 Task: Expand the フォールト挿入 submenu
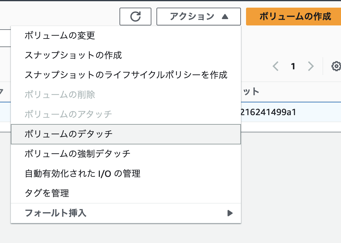(x=126, y=213)
